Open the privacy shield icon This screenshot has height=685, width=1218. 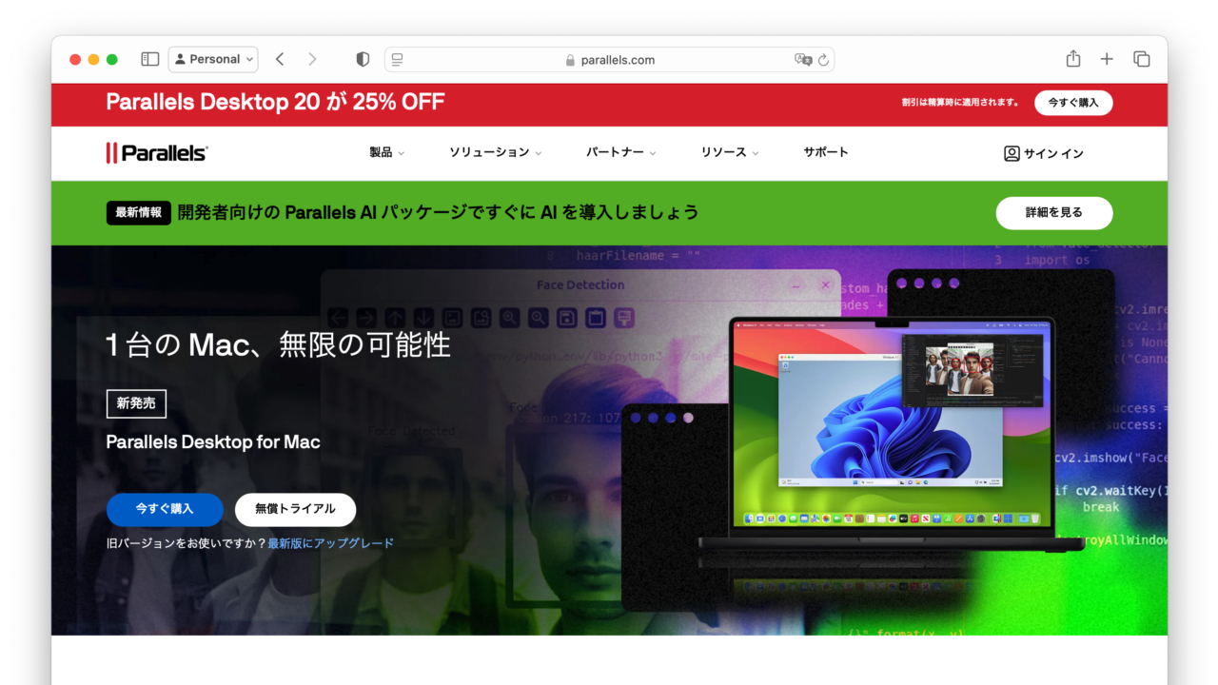click(x=363, y=59)
